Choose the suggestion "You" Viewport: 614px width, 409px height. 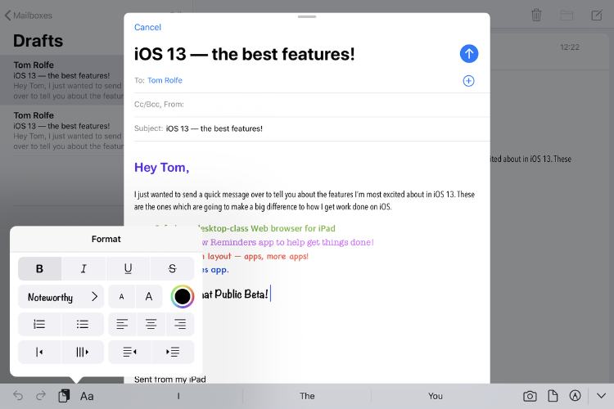436,396
